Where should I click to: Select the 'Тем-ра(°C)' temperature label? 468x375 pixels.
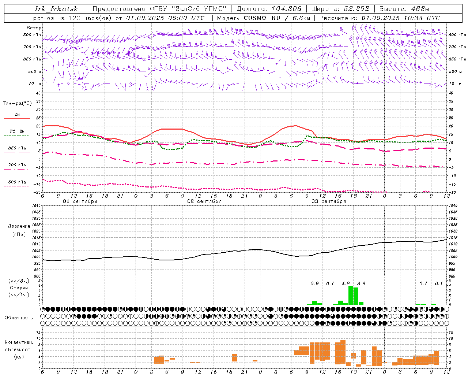click(17, 104)
